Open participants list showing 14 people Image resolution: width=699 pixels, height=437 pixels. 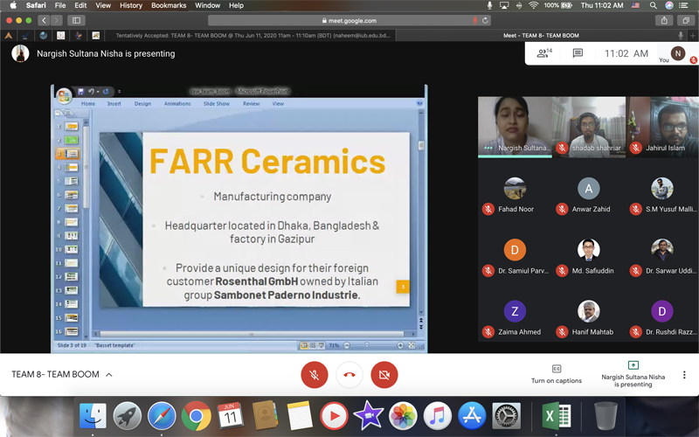pyautogui.click(x=544, y=53)
